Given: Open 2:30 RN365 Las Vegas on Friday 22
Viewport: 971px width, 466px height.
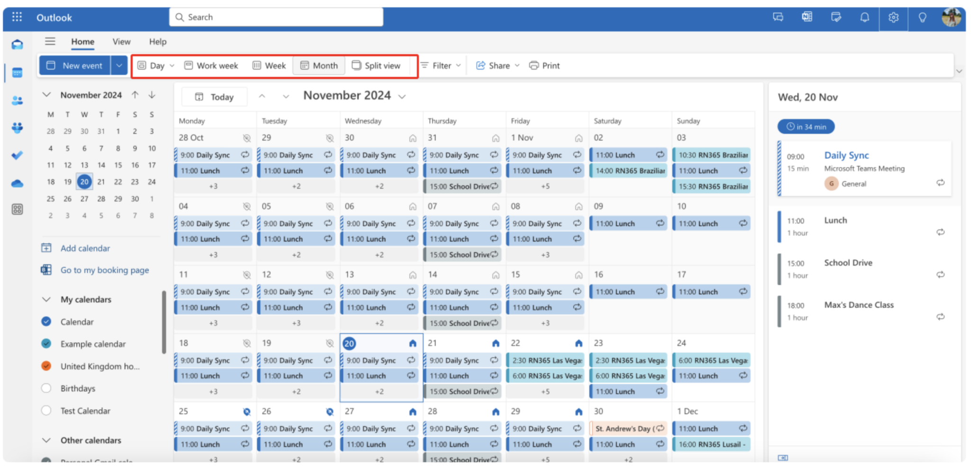Looking at the screenshot, I should 545,360.
